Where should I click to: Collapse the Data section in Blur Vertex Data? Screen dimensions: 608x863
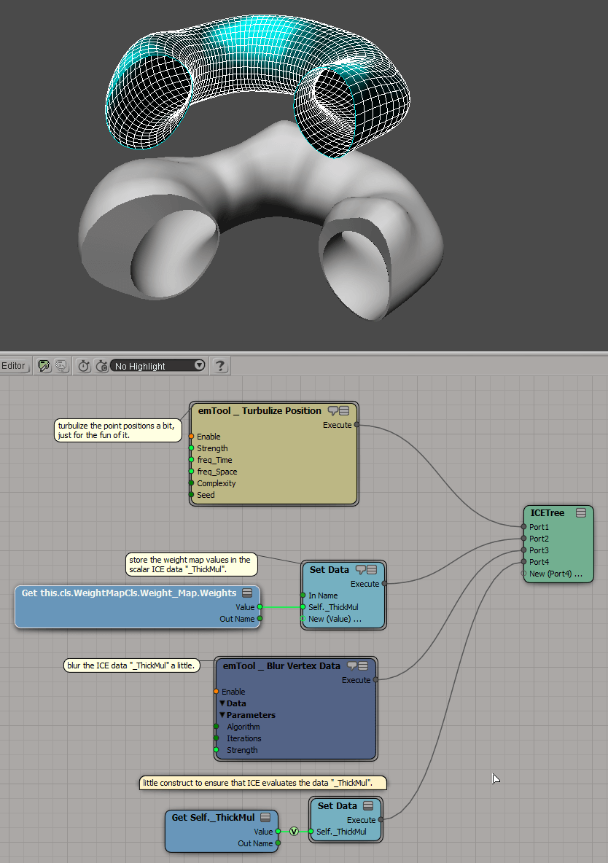tap(222, 703)
